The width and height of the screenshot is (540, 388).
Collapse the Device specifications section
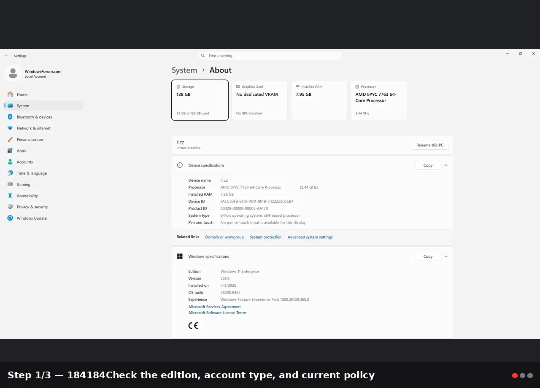pyautogui.click(x=446, y=165)
